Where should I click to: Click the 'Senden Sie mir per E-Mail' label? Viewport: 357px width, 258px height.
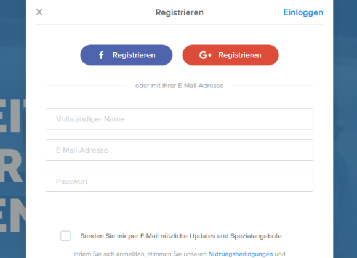(181, 236)
